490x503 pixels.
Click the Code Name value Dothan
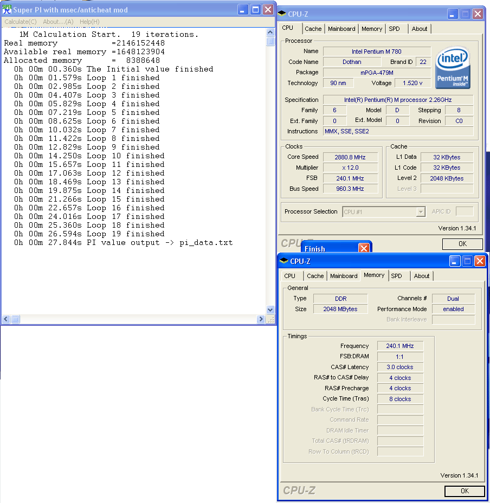click(x=352, y=62)
